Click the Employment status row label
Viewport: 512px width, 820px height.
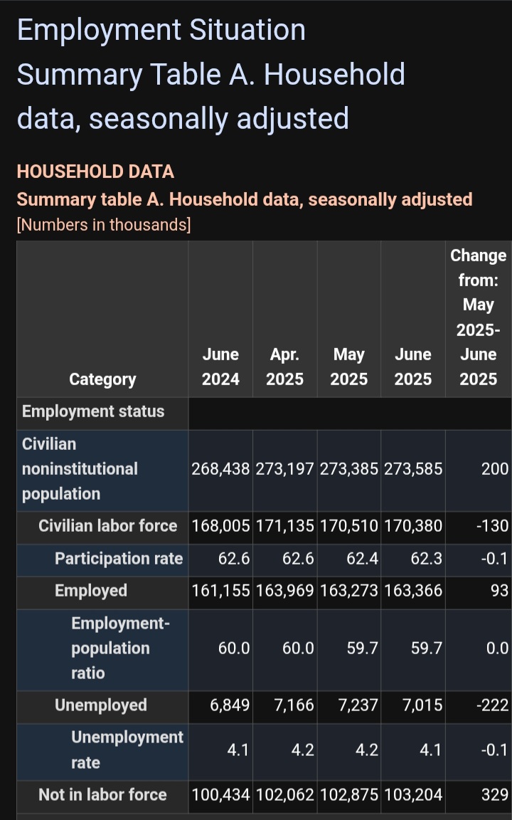(x=93, y=411)
